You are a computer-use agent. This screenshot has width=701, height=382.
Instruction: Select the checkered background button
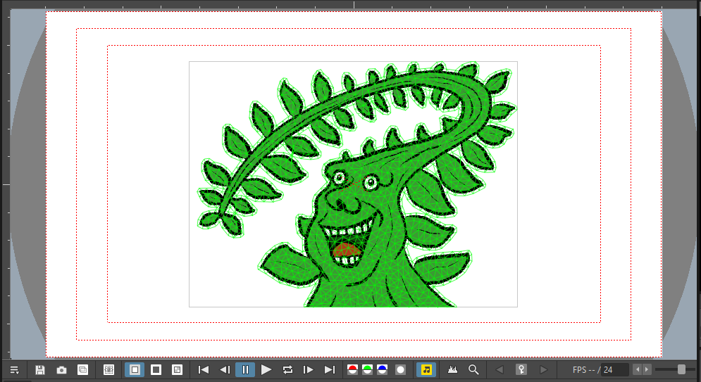point(177,370)
